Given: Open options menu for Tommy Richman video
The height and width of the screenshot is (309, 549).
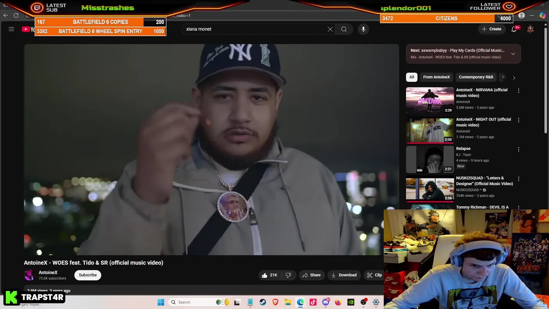Looking at the screenshot, I should point(519,207).
